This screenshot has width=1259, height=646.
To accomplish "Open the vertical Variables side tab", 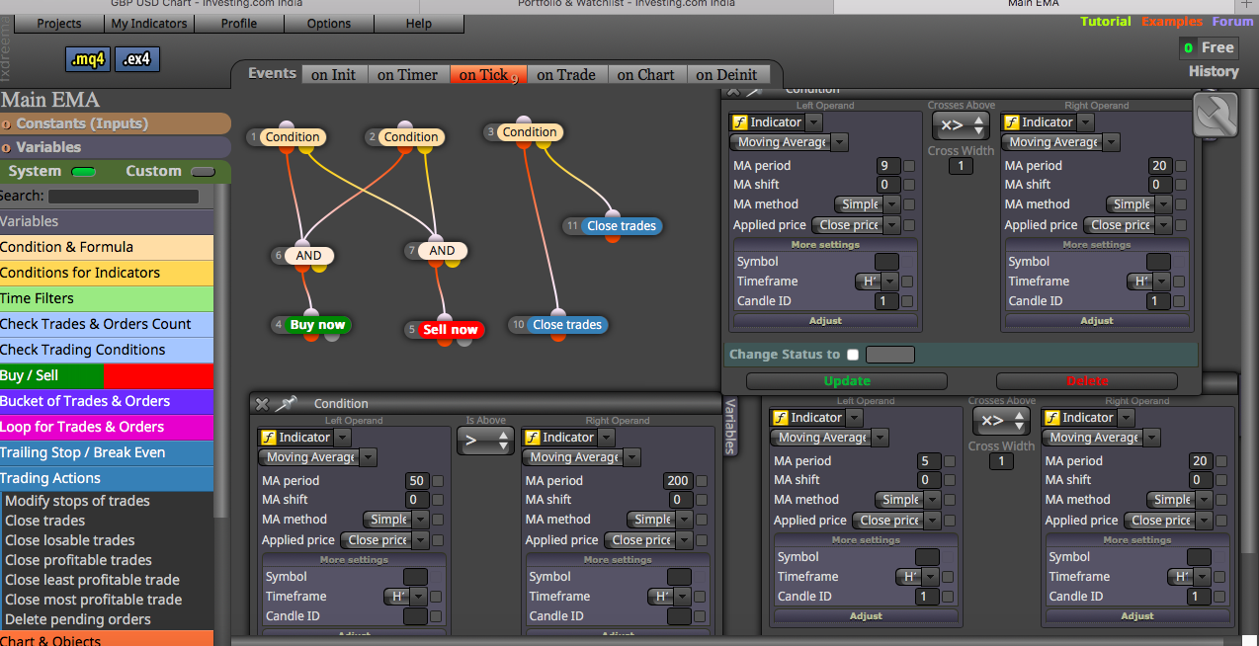I will coord(730,426).
